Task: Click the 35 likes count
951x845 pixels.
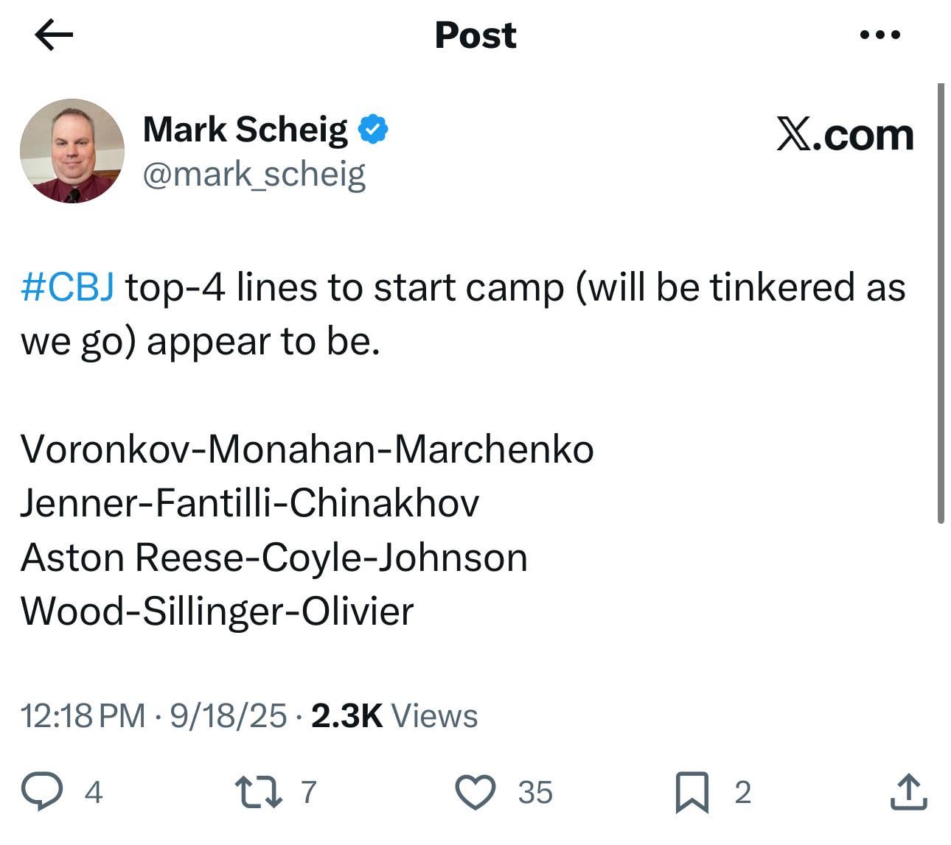Action: point(535,793)
